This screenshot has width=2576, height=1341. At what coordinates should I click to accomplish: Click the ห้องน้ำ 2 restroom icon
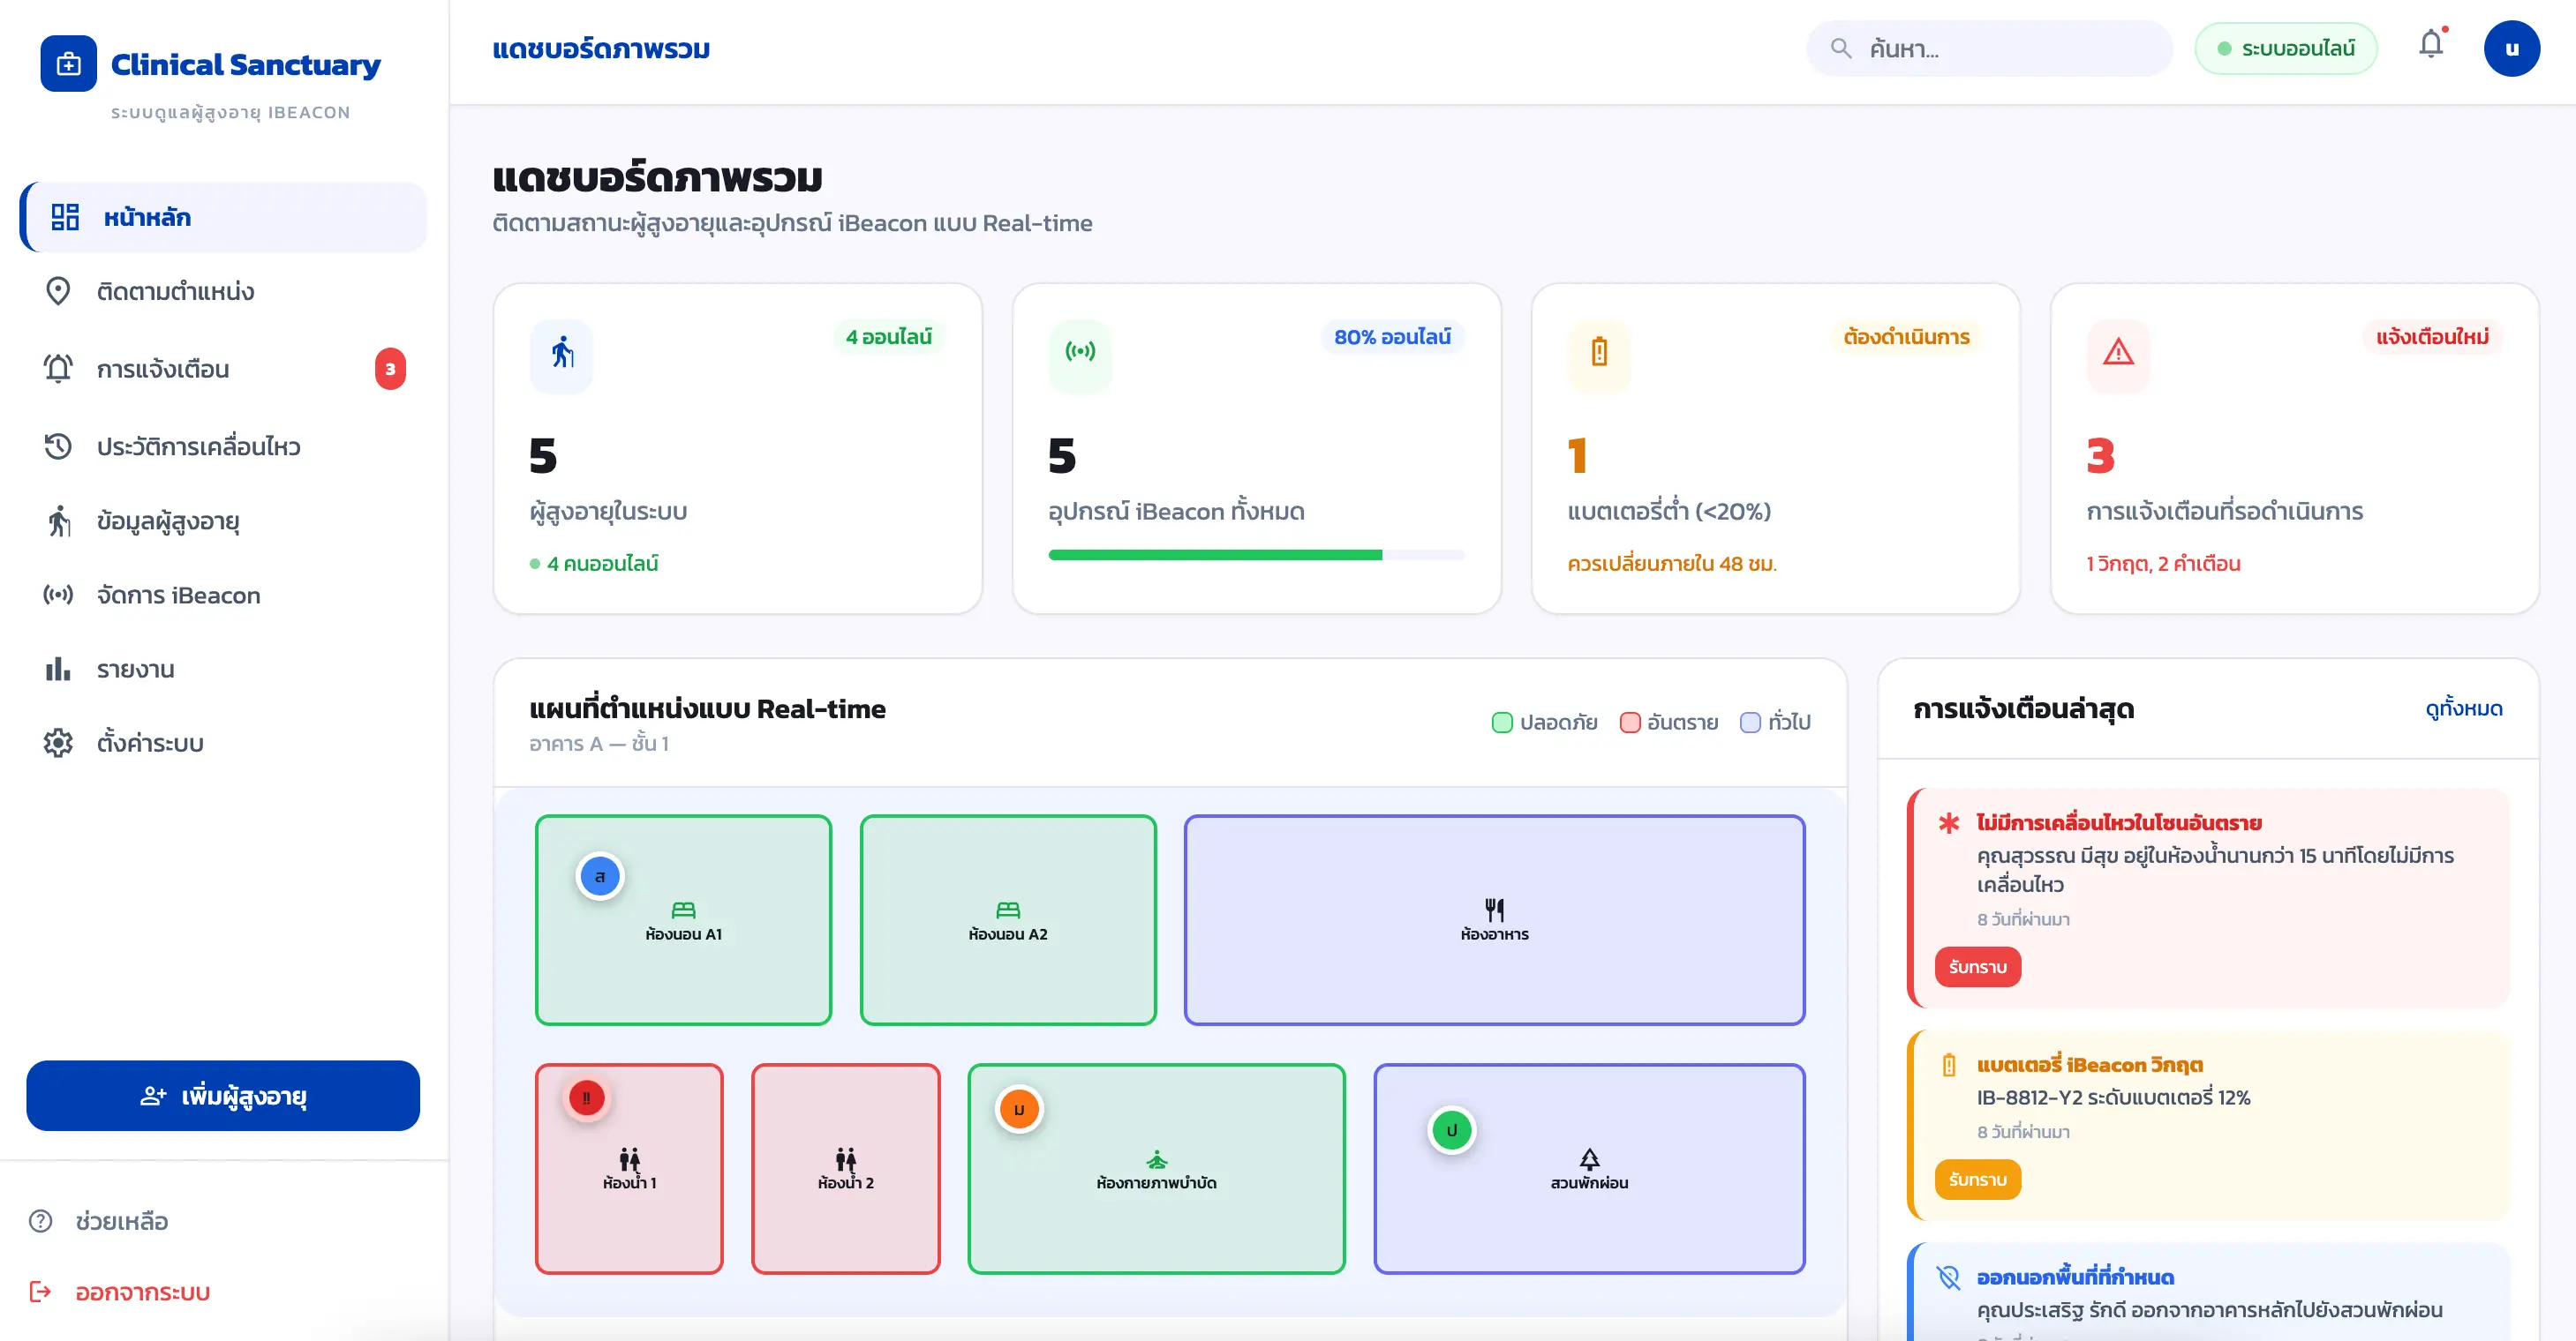(846, 1159)
